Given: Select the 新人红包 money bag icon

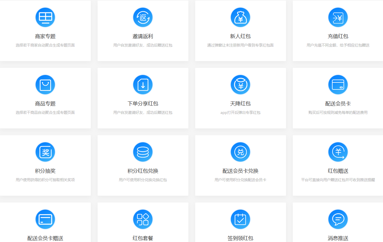Looking at the screenshot, I should pyautogui.click(x=240, y=17).
